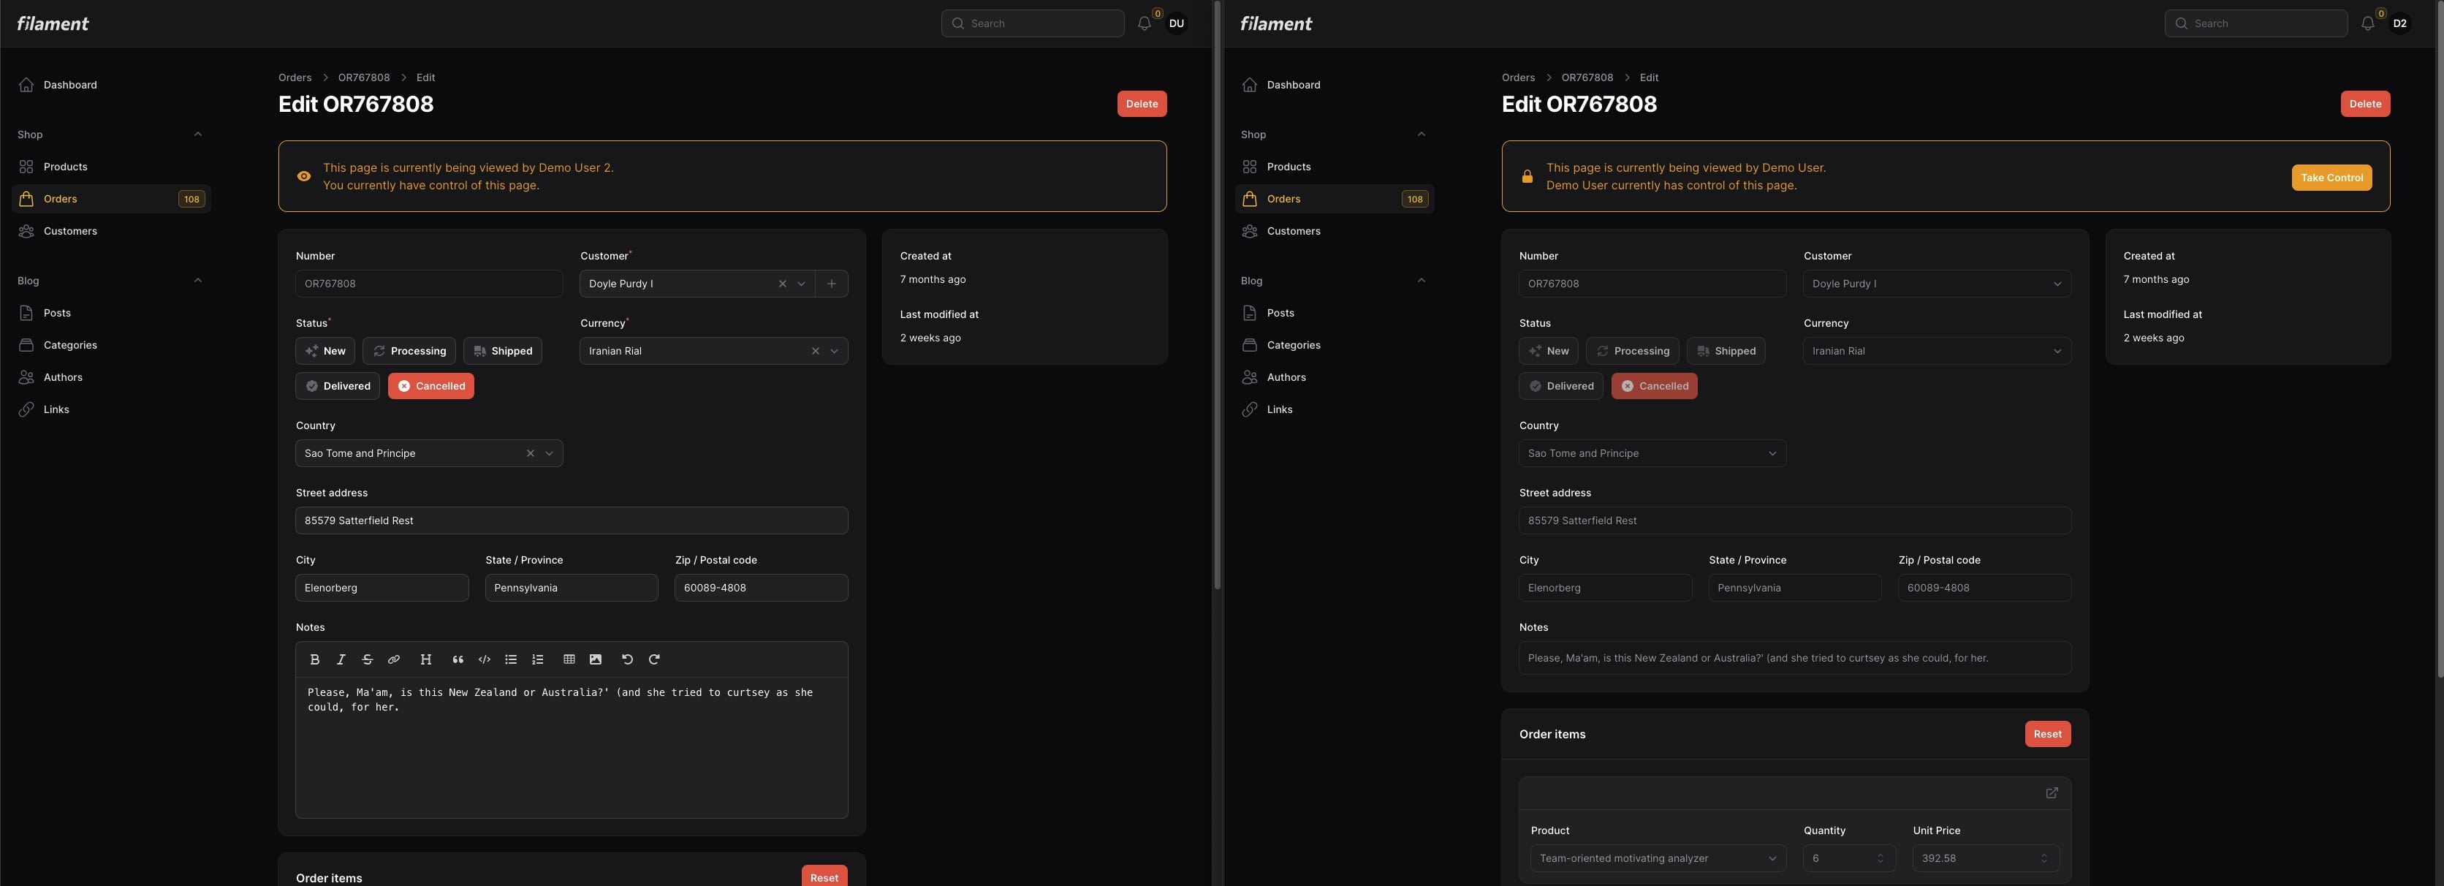This screenshot has height=886, width=2444.
Task: Switch order status to Delivered
Action: 336,385
